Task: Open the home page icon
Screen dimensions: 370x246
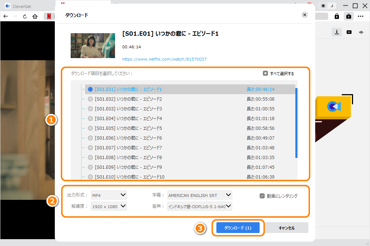Action: [x=35, y=16]
